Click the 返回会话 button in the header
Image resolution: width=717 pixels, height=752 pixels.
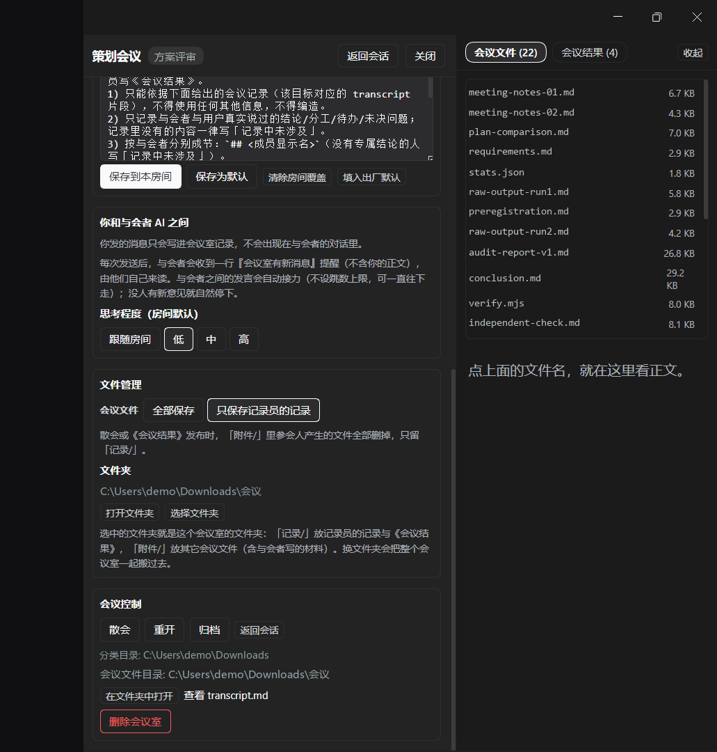pos(368,56)
